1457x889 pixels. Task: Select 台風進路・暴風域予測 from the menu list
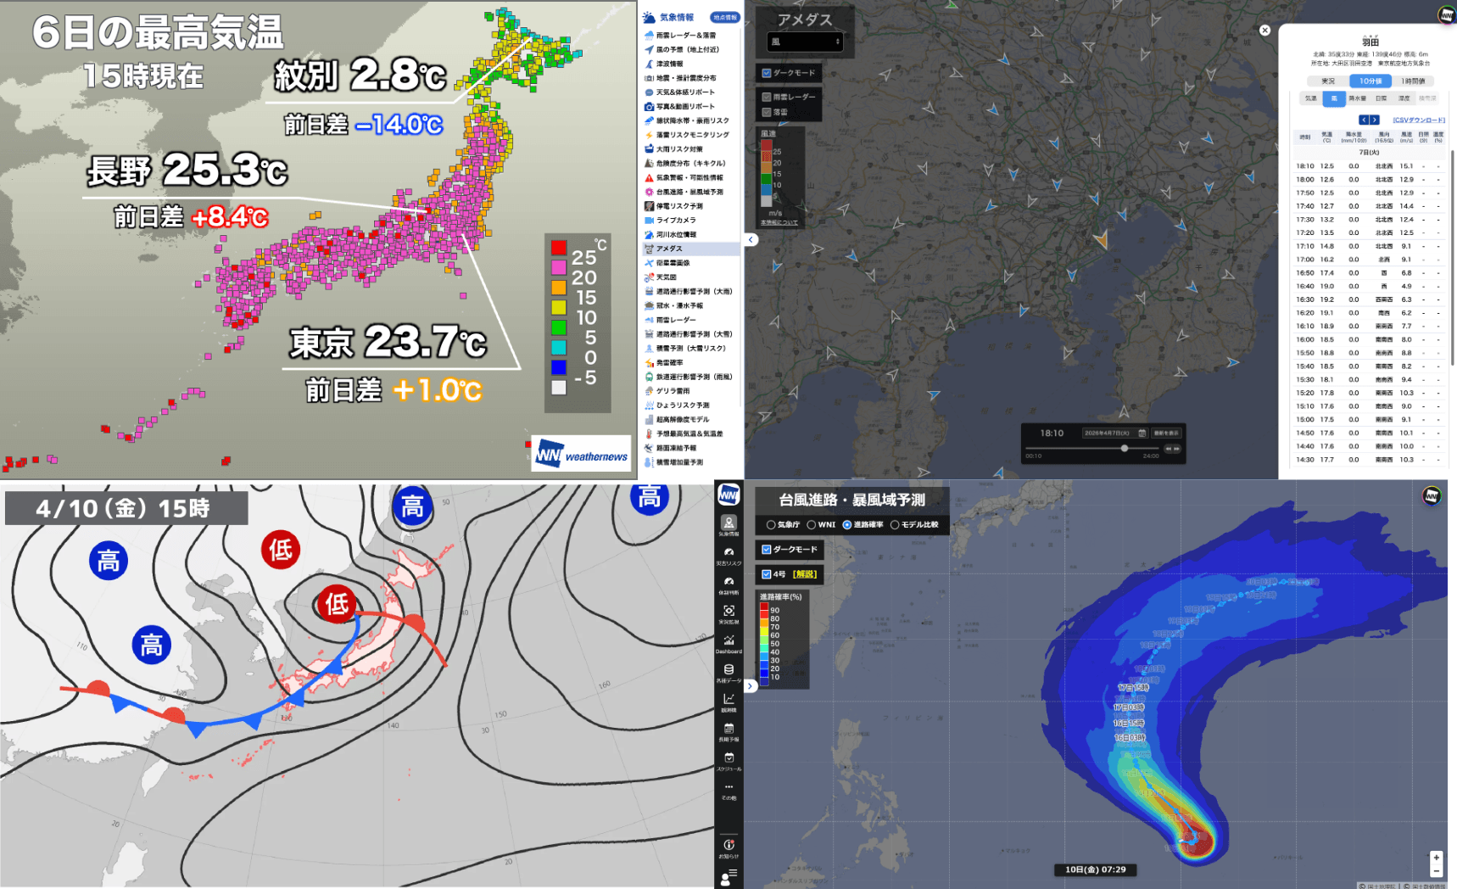(x=689, y=192)
